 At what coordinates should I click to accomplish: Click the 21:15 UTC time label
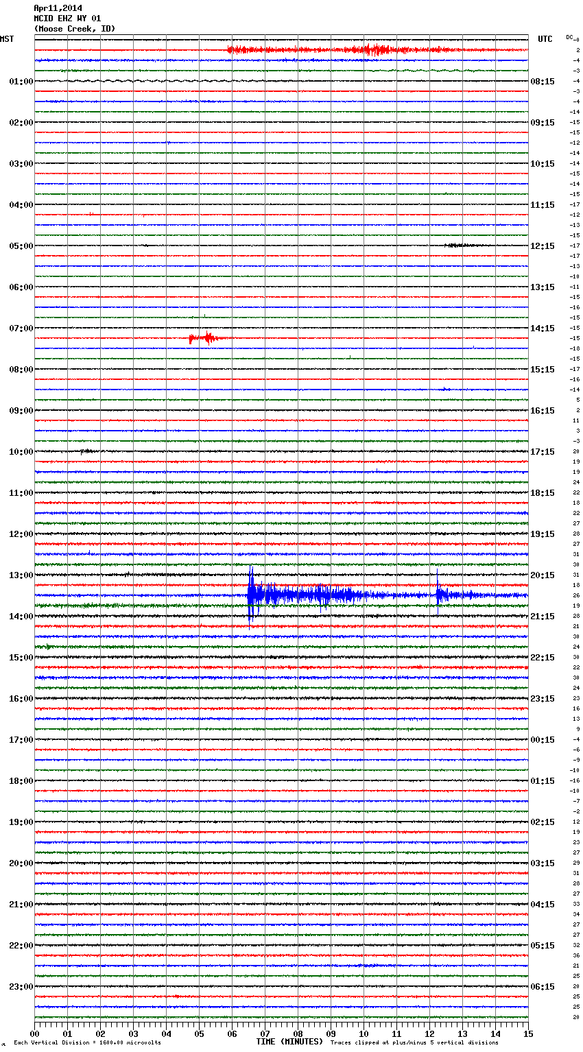543,617
